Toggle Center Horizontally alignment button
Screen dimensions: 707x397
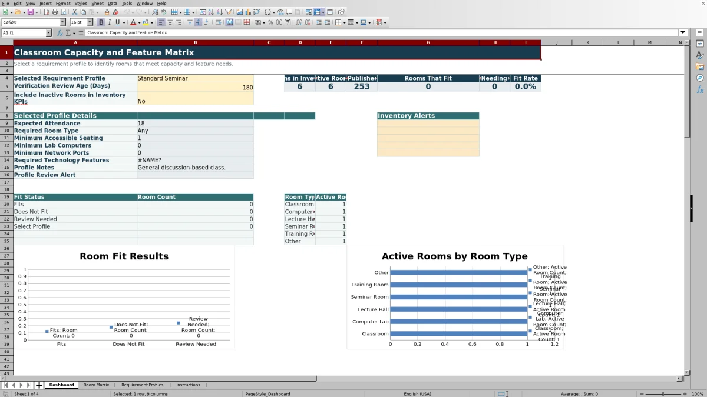[170, 22]
